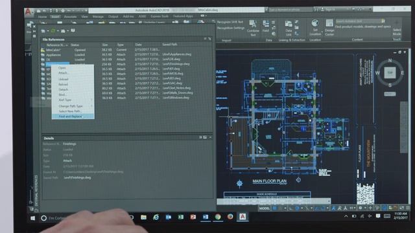Toggle drawing grid display in status bar

click(275, 208)
